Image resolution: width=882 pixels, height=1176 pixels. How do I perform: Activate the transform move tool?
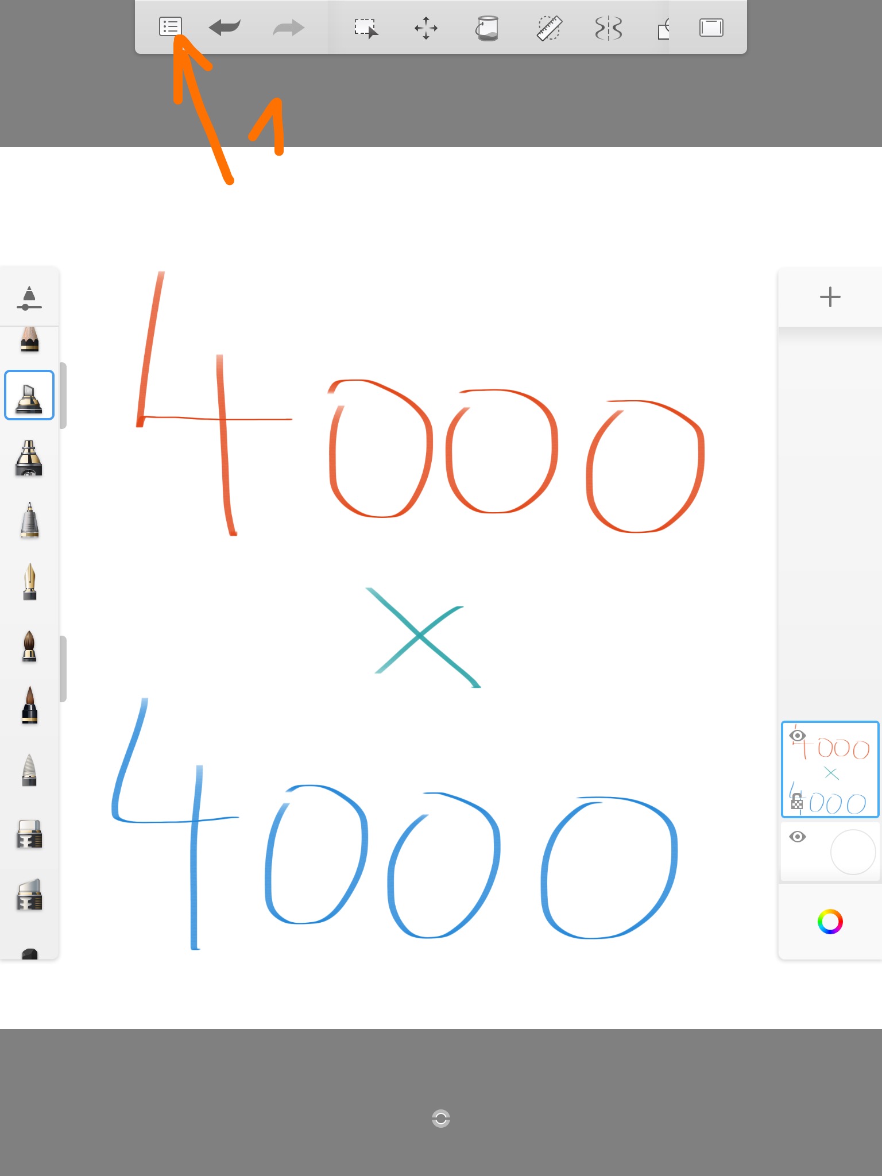[426, 28]
